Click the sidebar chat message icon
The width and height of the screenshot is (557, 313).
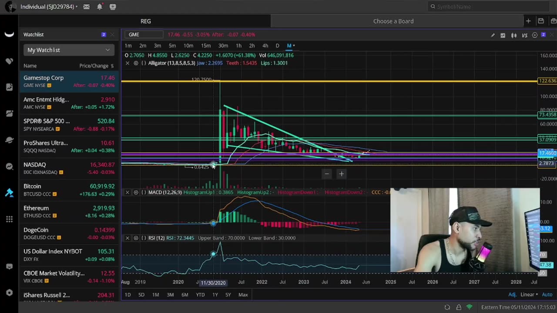[9, 266]
